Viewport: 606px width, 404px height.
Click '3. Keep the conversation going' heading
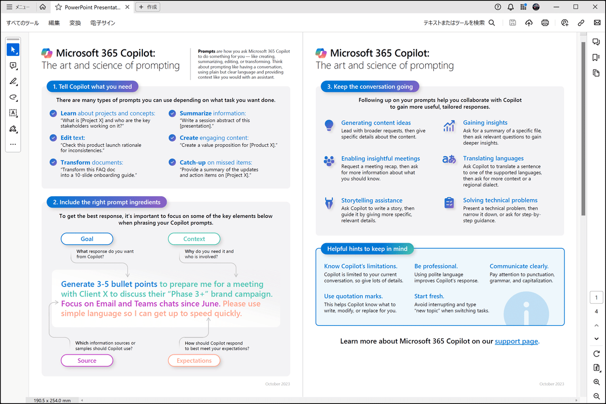(370, 87)
